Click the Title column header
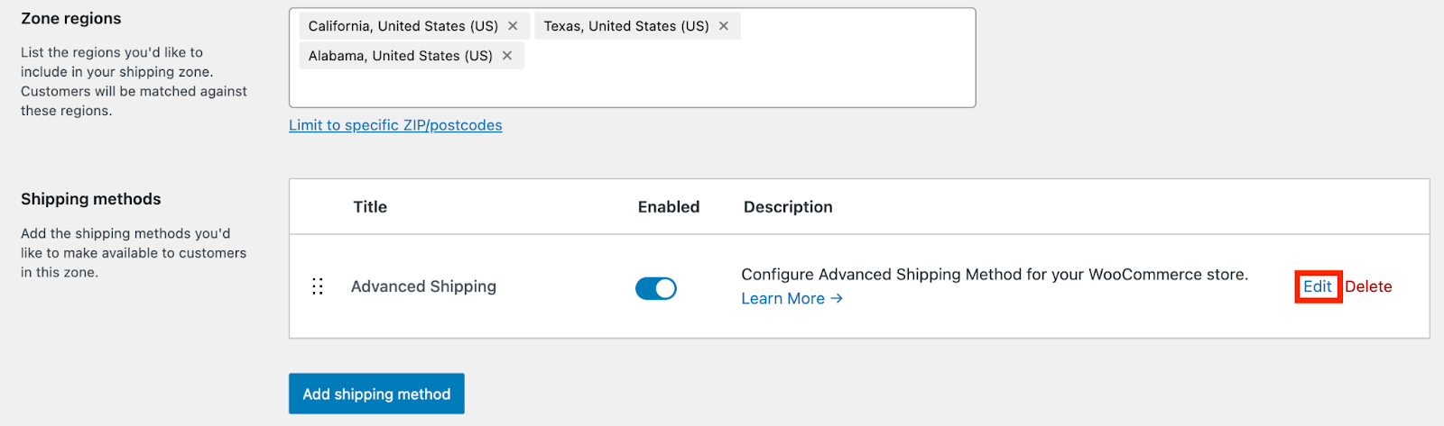This screenshot has height=426, width=1444. [x=370, y=207]
